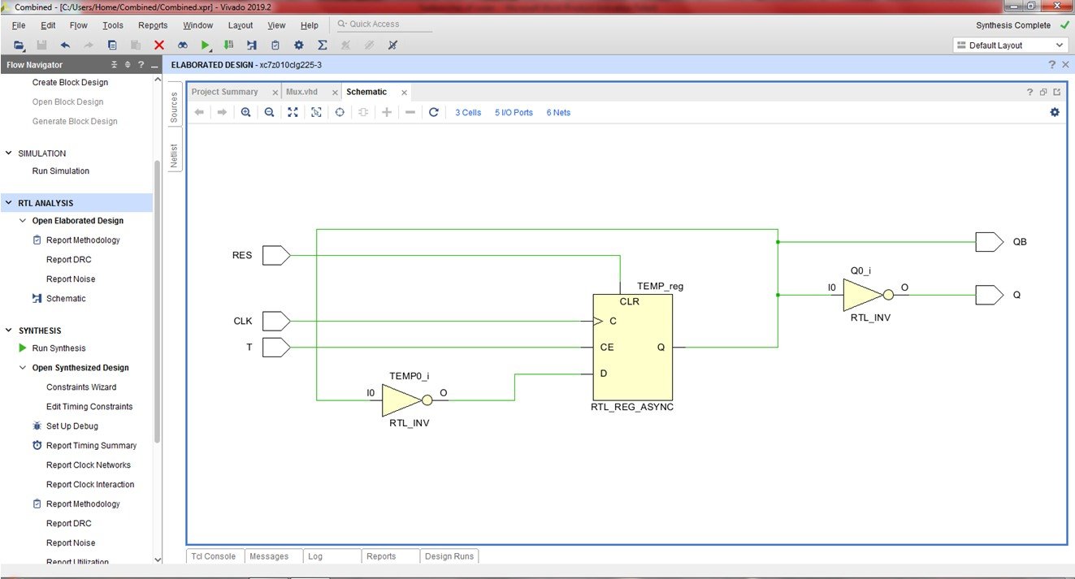
Task: Open the Reports menu
Action: click(153, 25)
